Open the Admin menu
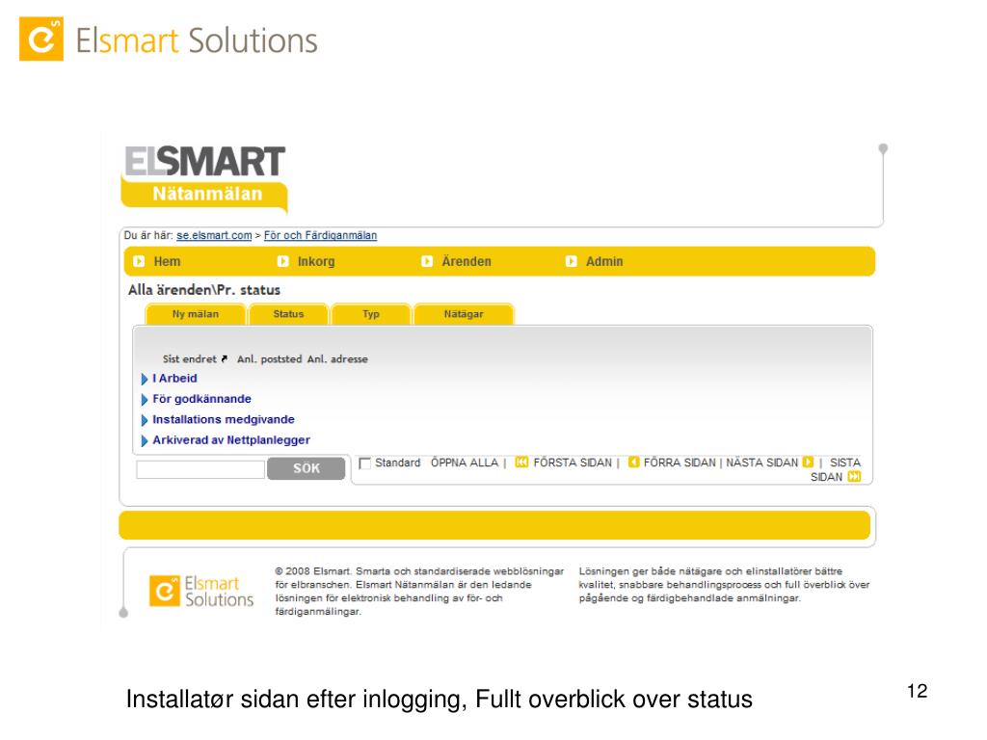Viewport: 987px width, 740px height. tap(604, 261)
